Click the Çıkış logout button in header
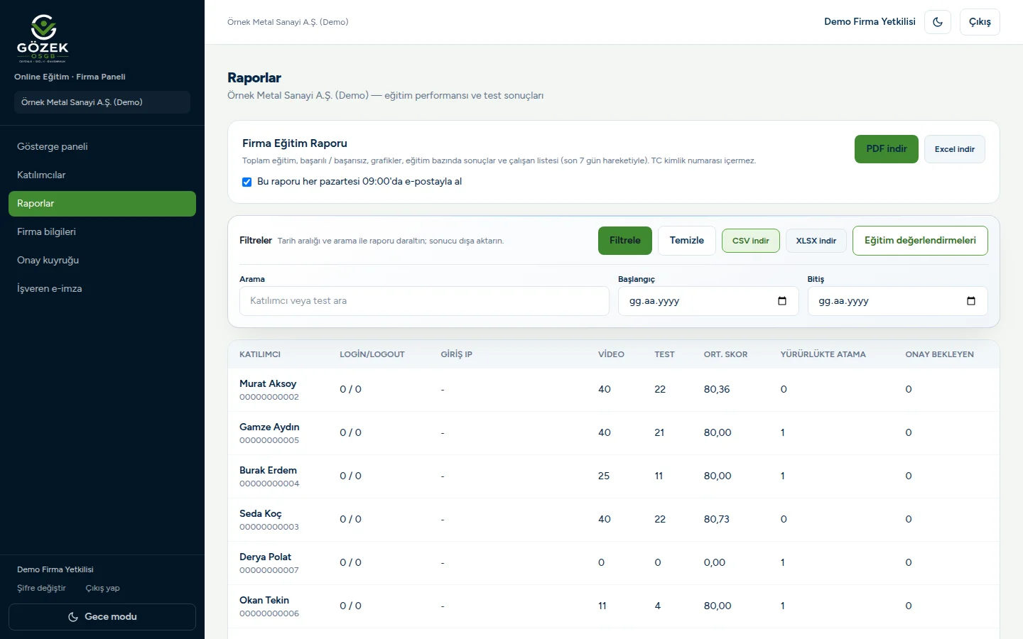 (980, 22)
